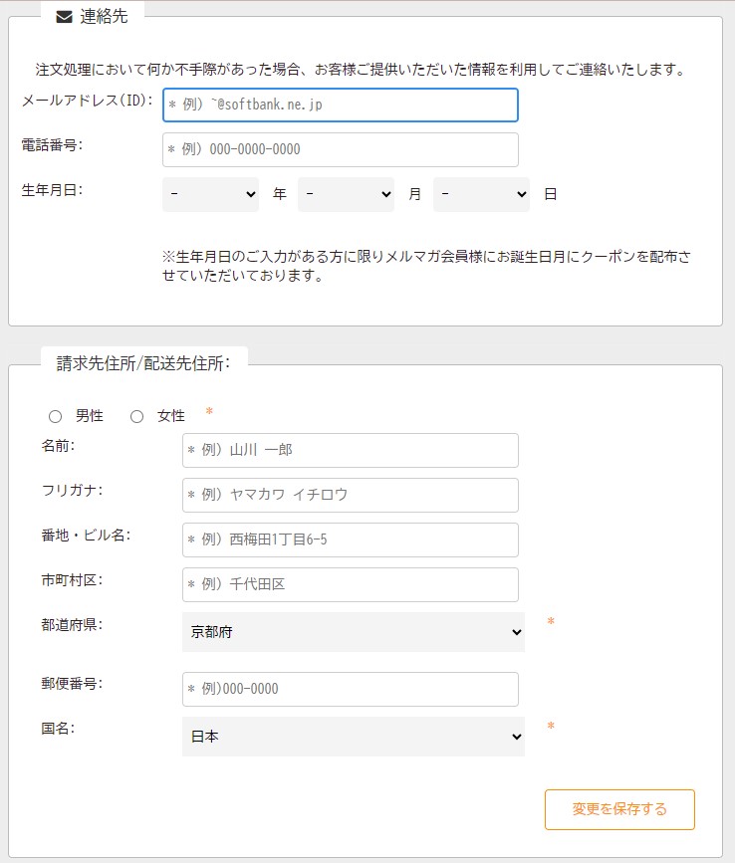Click the フリガナ input field
This screenshot has height=863, width=735.
[x=350, y=495]
